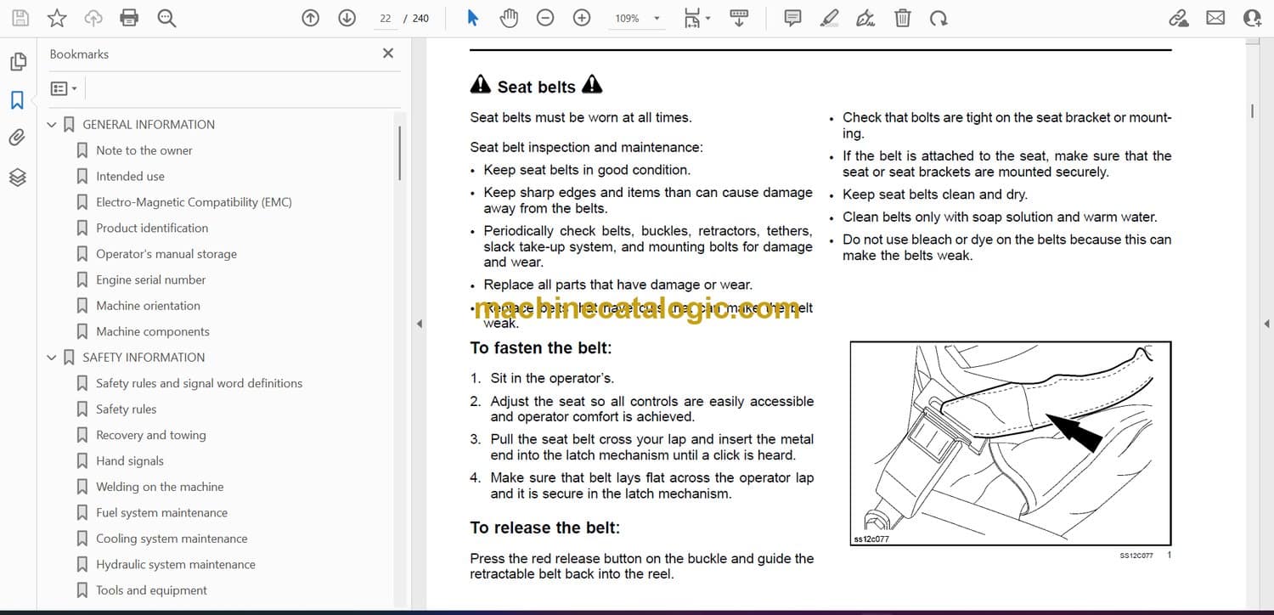Click the 'To fasten the belt:' heading
The height and width of the screenshot is (615, 1274).
click(x=541, y=347)
